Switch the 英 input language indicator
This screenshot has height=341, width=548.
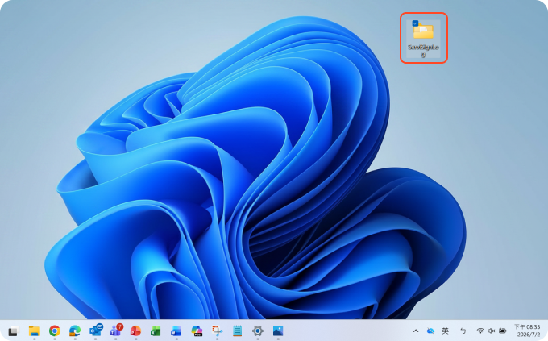(445, 331)
